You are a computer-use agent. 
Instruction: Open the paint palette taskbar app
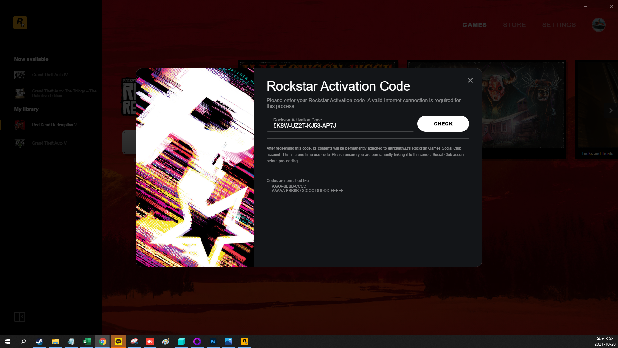coord(165,342)
